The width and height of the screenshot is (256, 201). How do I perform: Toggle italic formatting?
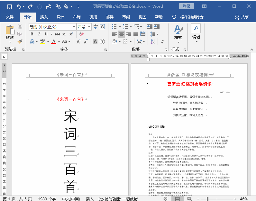39,34
